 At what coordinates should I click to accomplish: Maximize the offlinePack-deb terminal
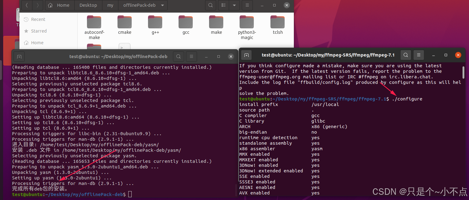click(218, 57)
